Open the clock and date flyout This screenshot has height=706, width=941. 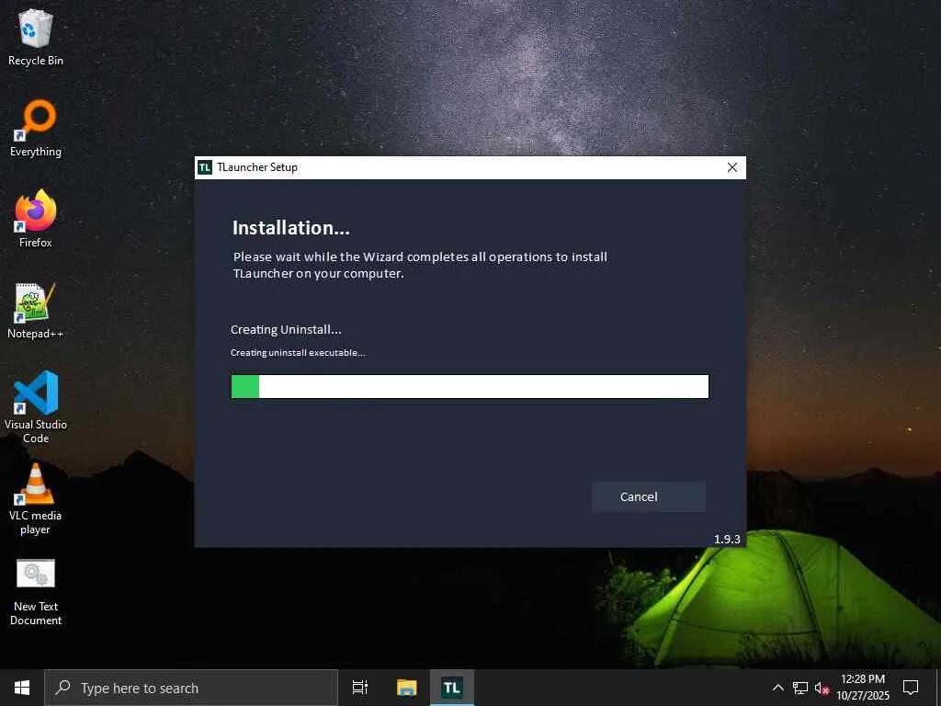[x=862, y=688]
